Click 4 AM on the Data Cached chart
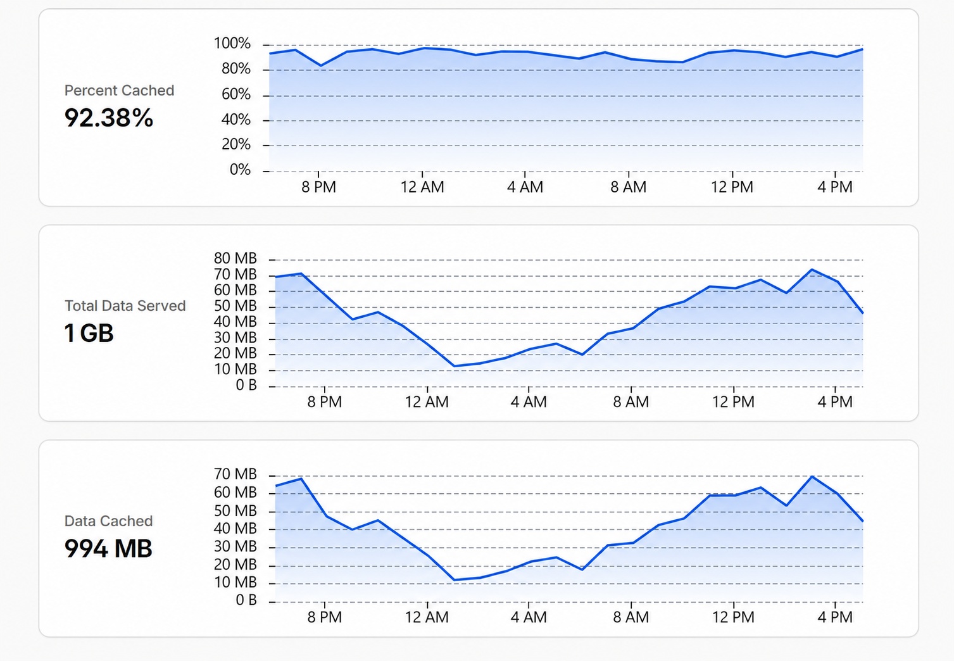Viewport: 954px width, 661px height. 529,617
